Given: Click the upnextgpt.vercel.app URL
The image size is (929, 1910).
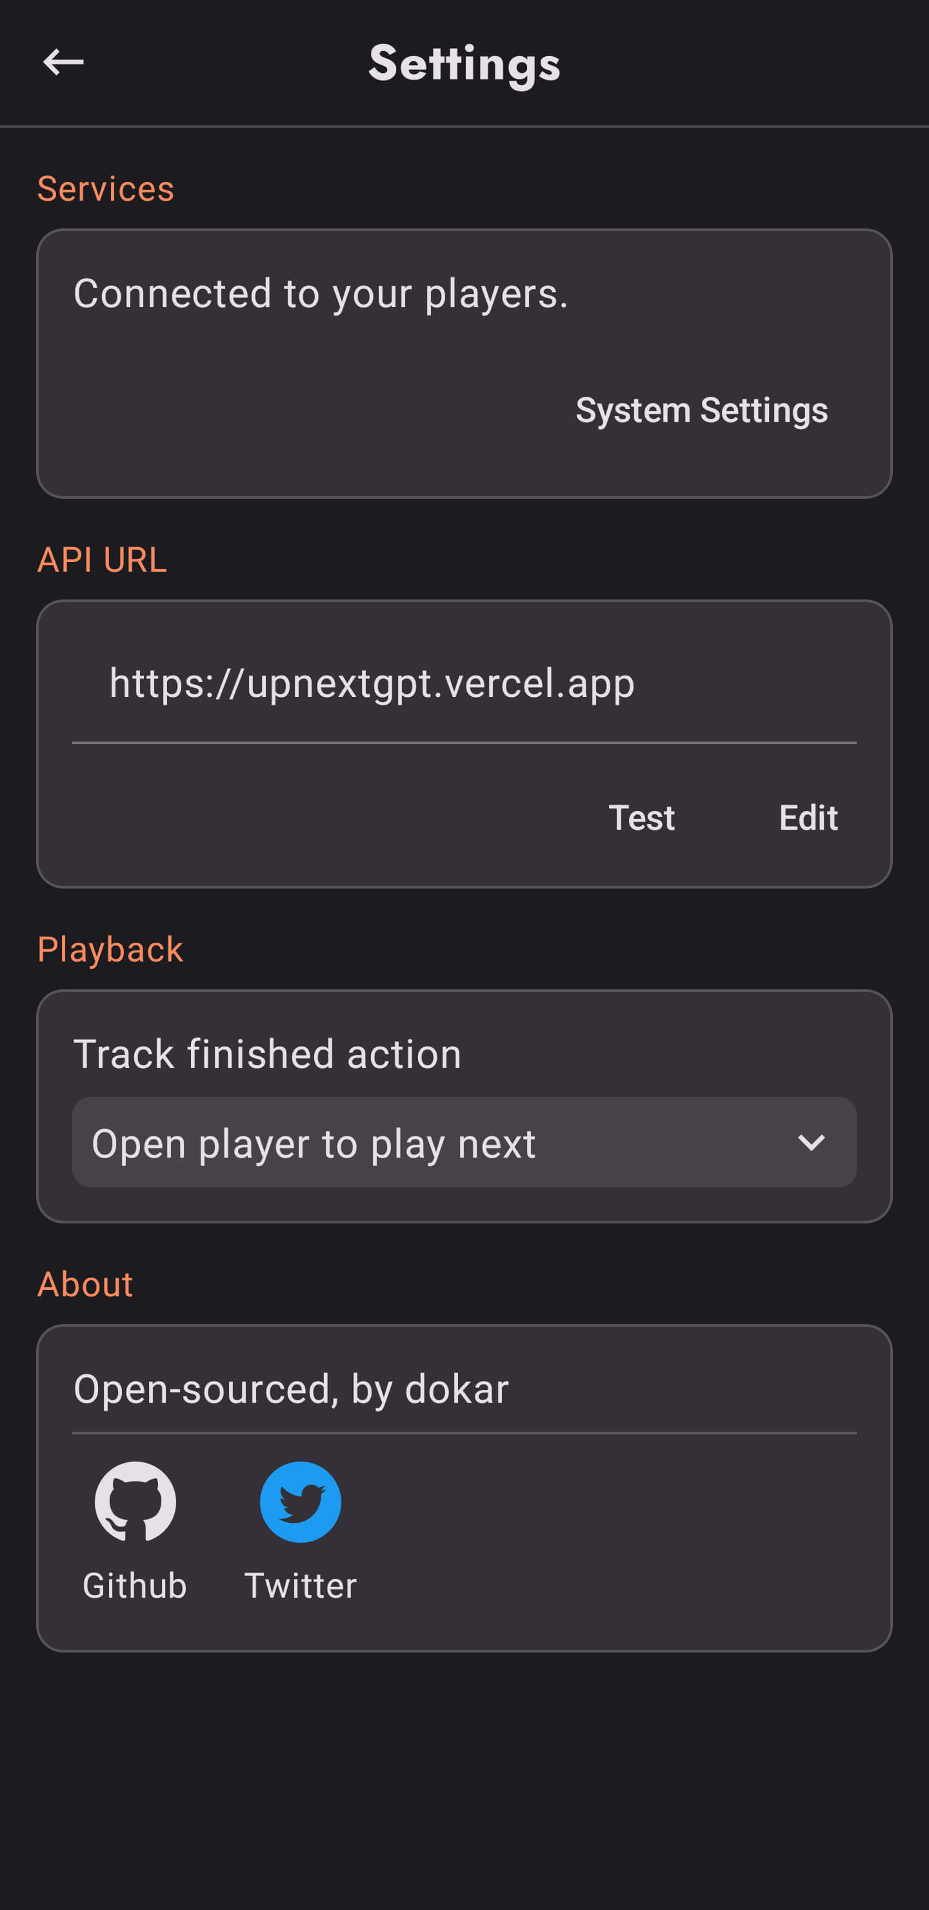Looking at the screenshot, I should point(372,683).
